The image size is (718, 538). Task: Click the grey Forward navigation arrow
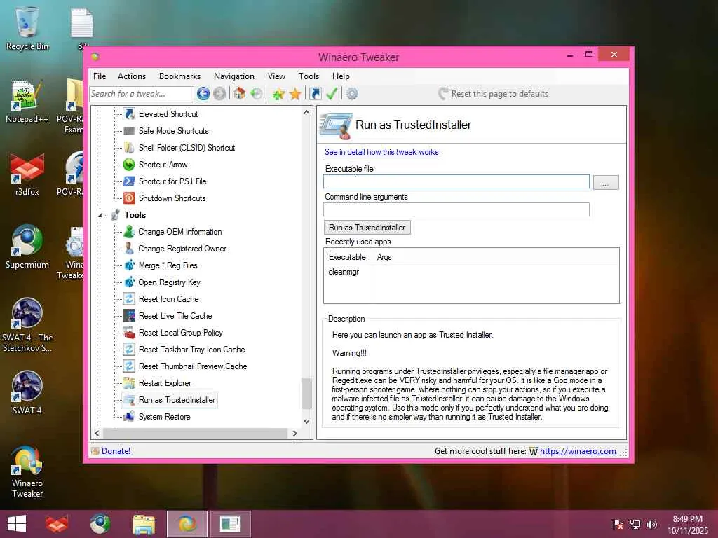click(x=219, y=94)
